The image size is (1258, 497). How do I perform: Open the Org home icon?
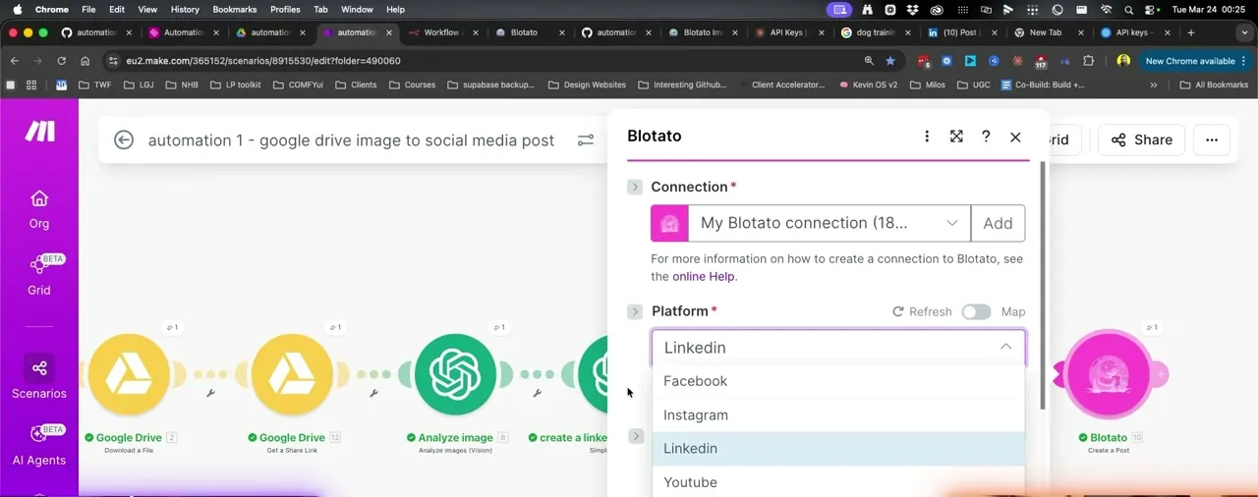click(x=39, y=198)
